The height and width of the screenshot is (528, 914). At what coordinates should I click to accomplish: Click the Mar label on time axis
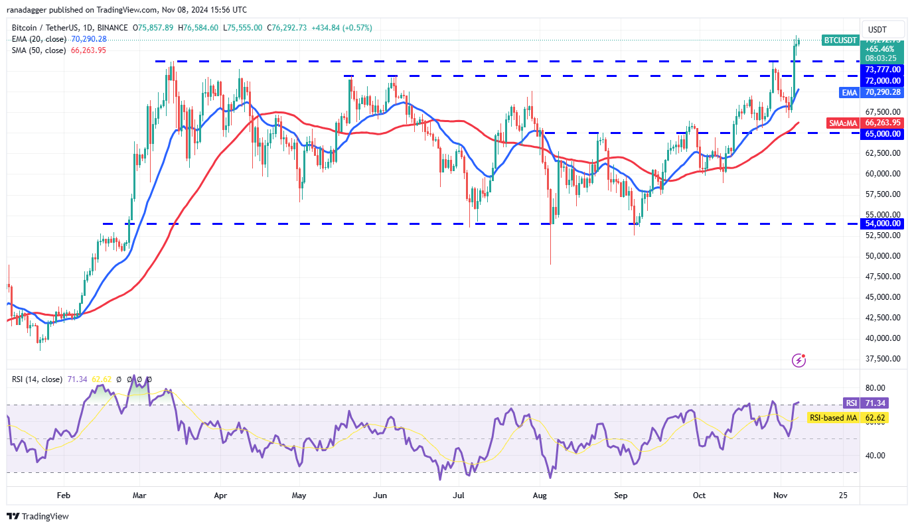[140, 495]
